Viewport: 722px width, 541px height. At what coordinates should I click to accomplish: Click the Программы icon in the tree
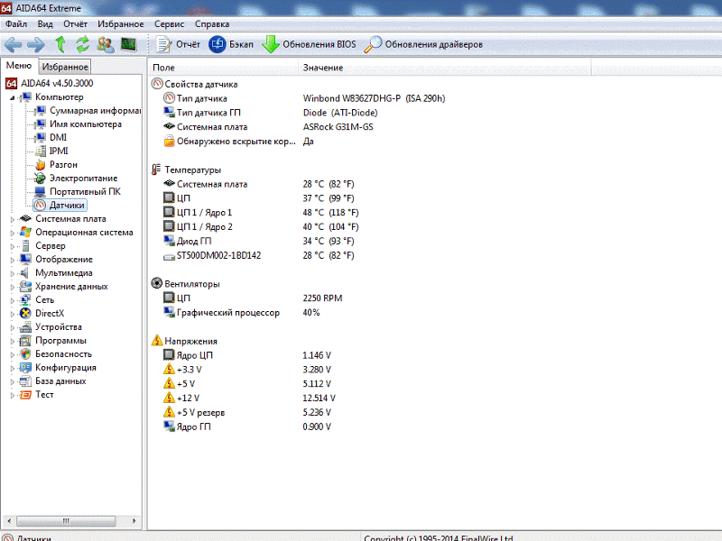pos(25,341)
